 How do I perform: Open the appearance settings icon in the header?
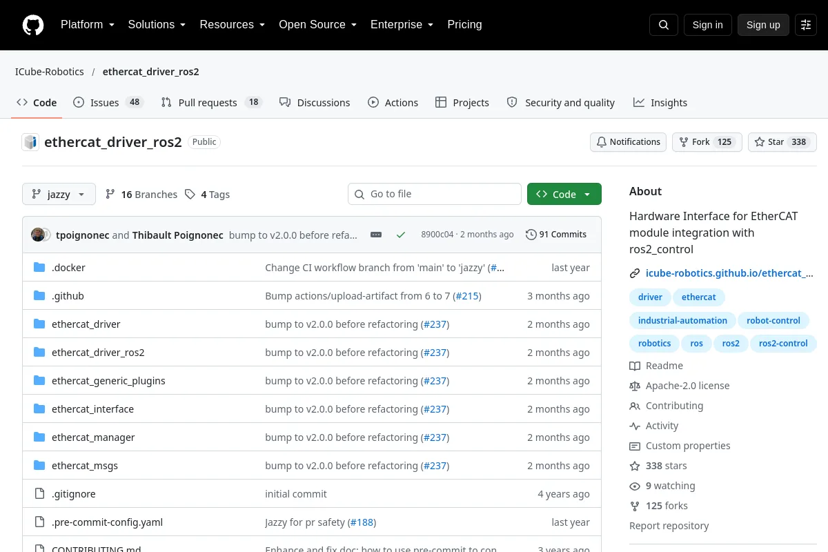806,25
